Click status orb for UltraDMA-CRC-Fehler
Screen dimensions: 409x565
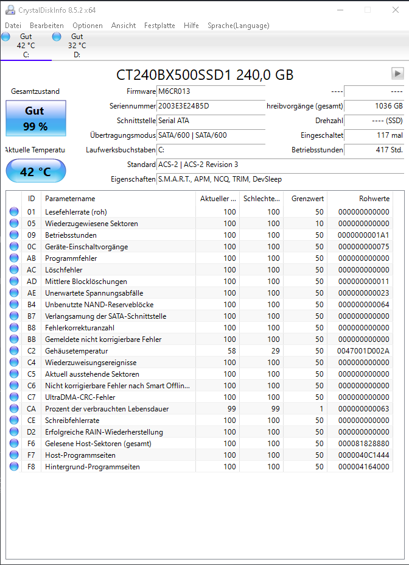click(x=14, y=397)
